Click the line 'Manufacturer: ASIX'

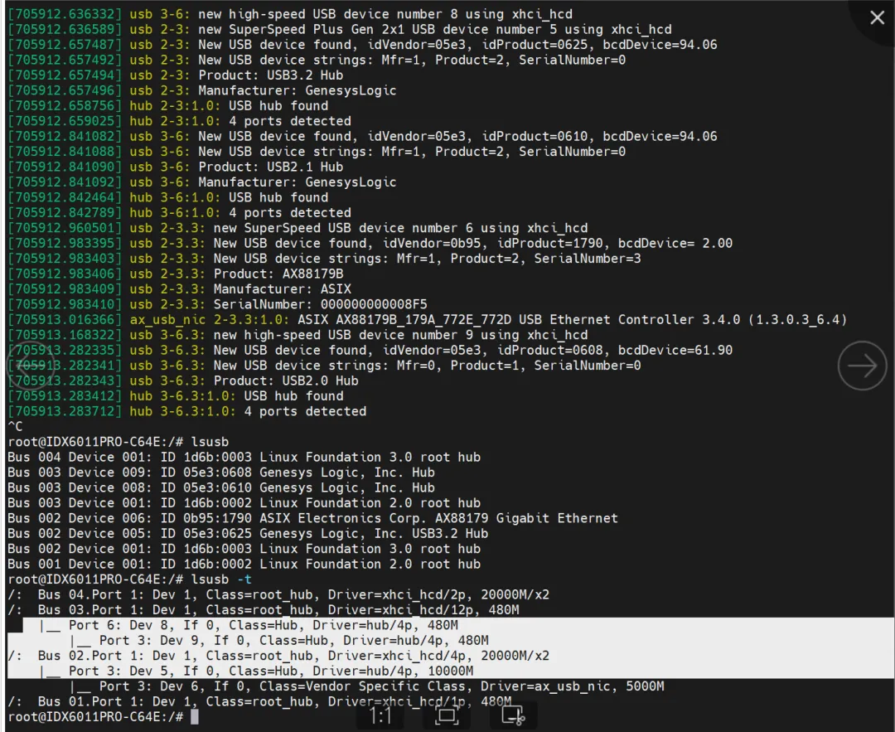[180, 289]
